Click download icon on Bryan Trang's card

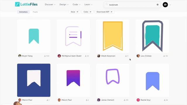45,56
